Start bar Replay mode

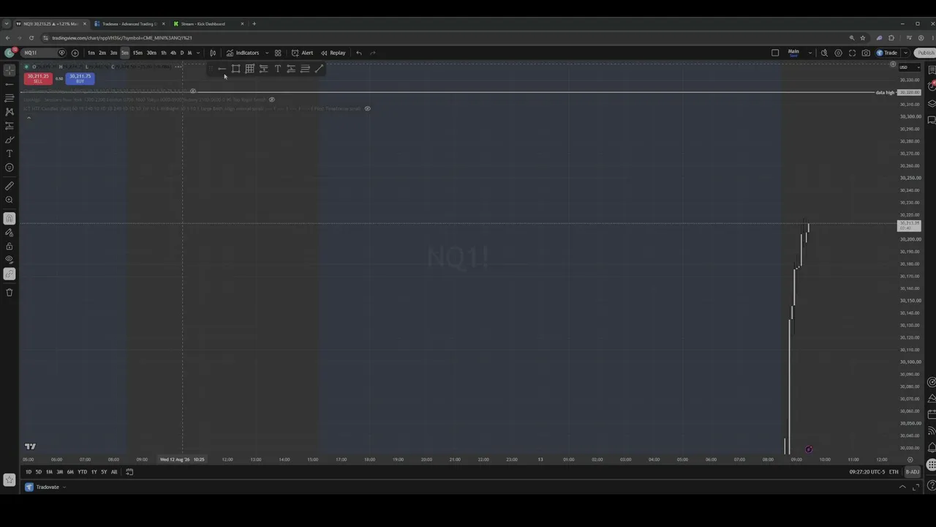click(333, 53)
